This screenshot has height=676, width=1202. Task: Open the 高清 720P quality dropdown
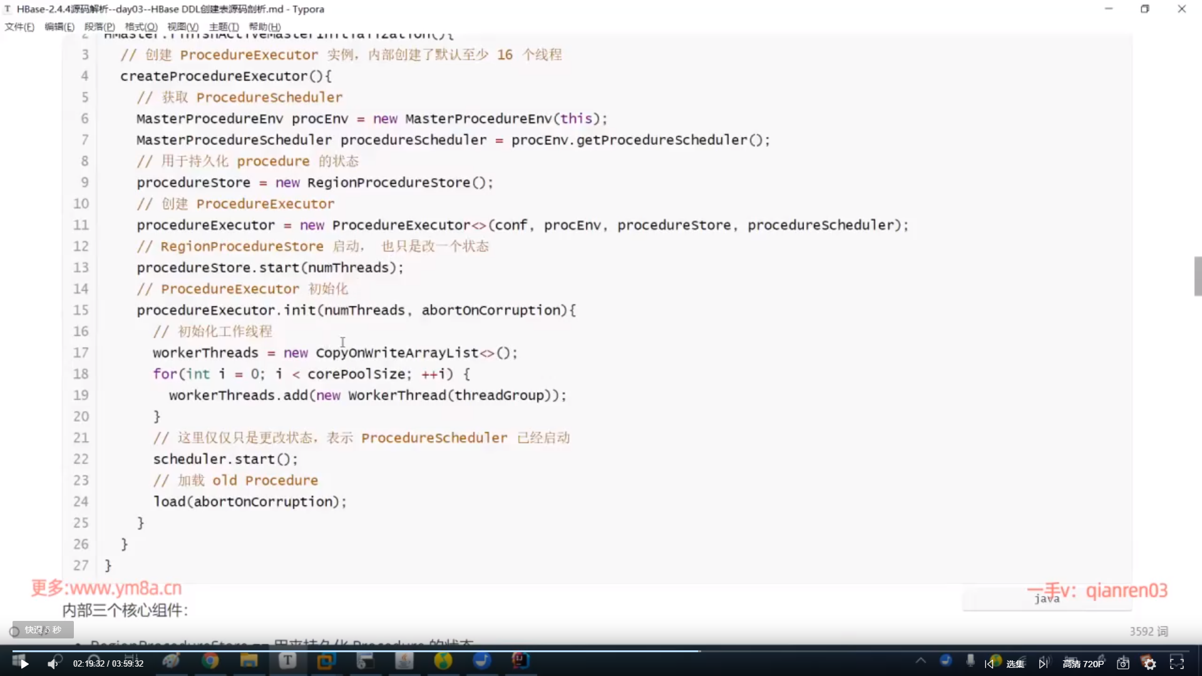click(x=1083, y=663)
